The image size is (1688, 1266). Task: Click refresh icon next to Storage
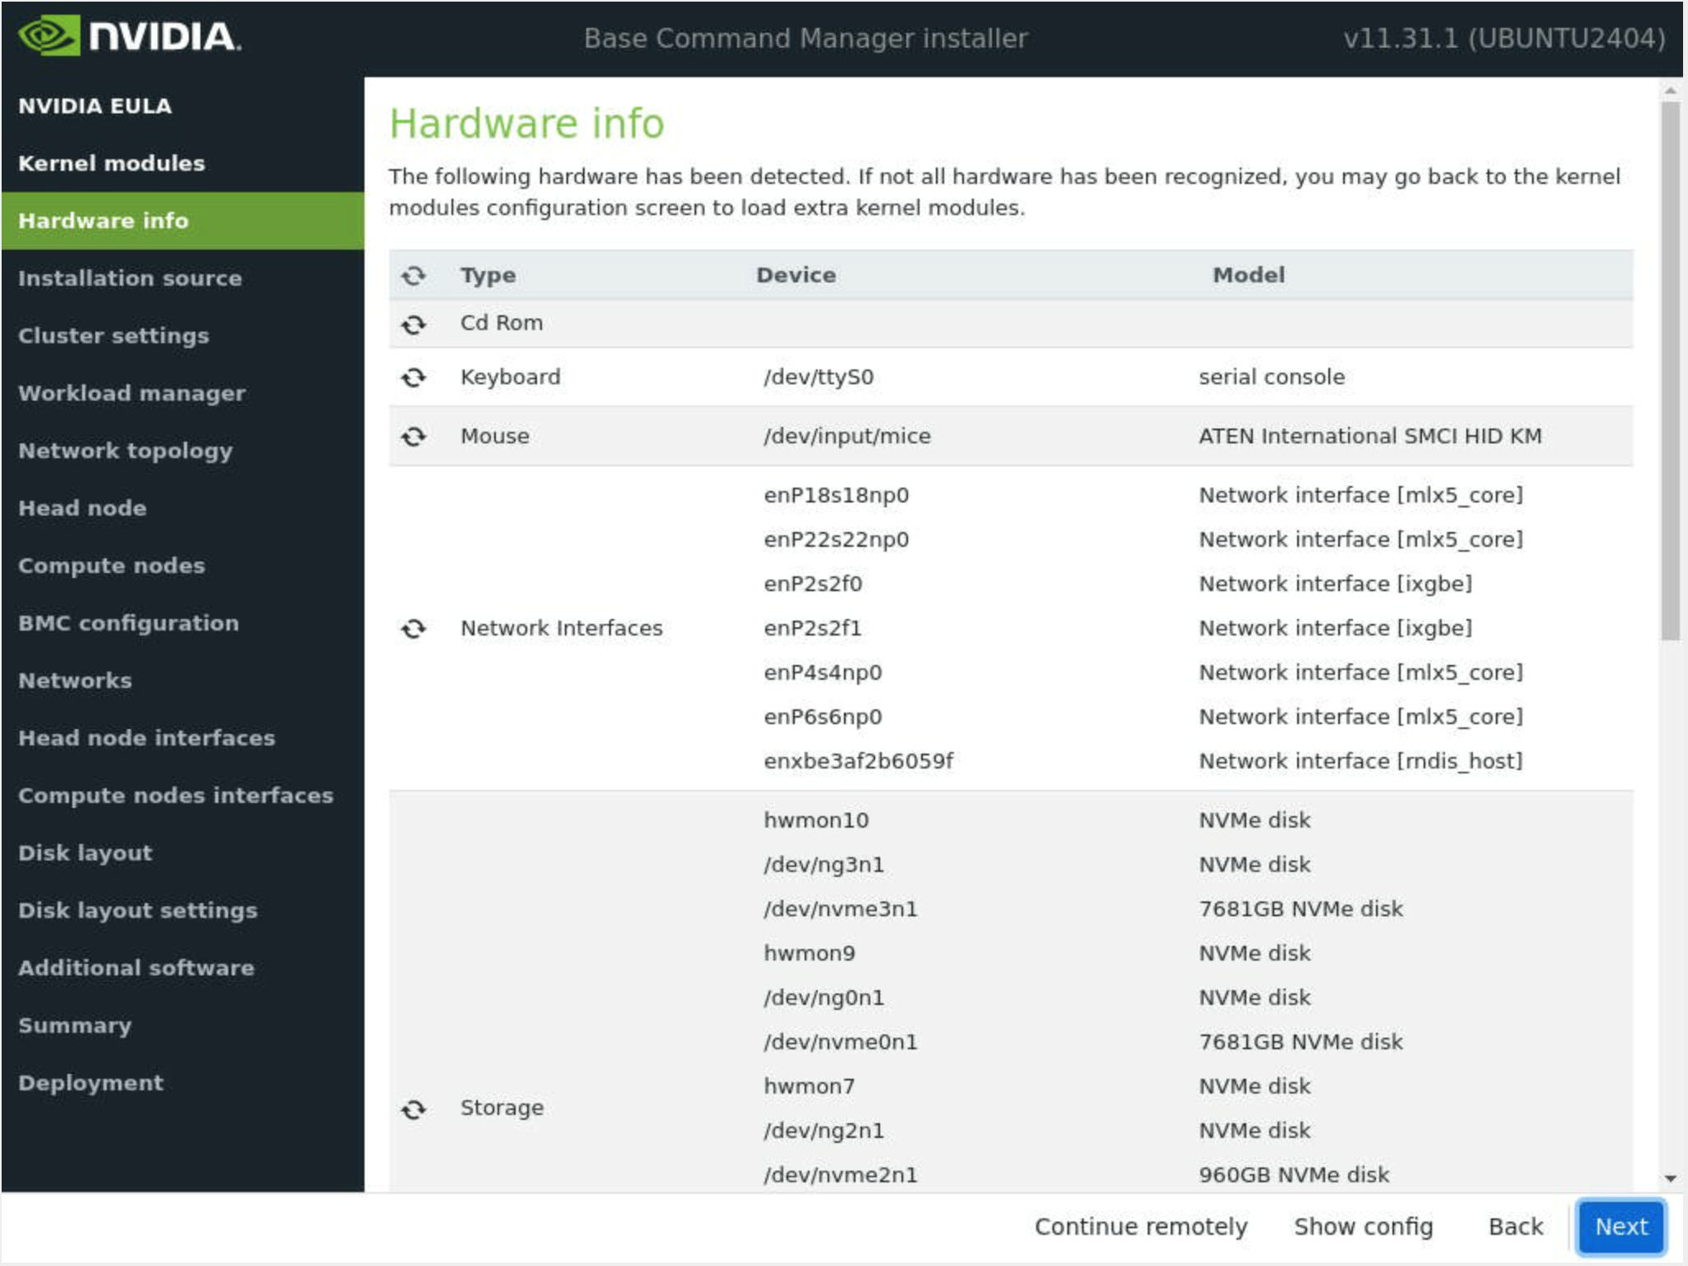(x=413, y=1109)
